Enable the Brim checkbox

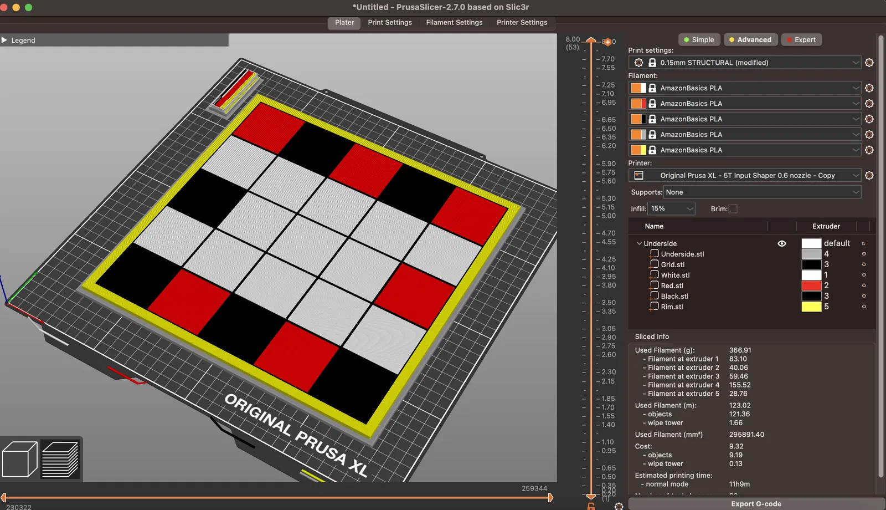(733, 209)
